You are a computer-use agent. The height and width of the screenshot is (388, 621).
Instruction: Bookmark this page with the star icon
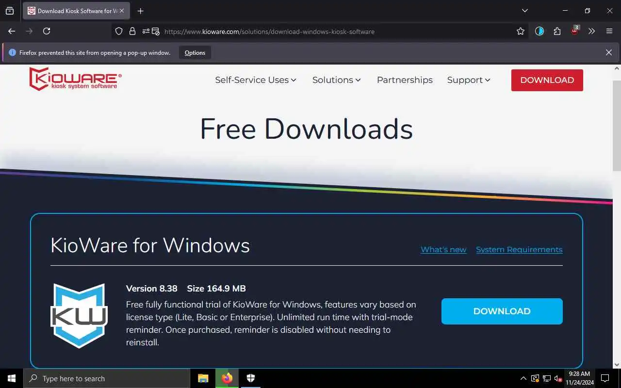click(x=521, y=32)
